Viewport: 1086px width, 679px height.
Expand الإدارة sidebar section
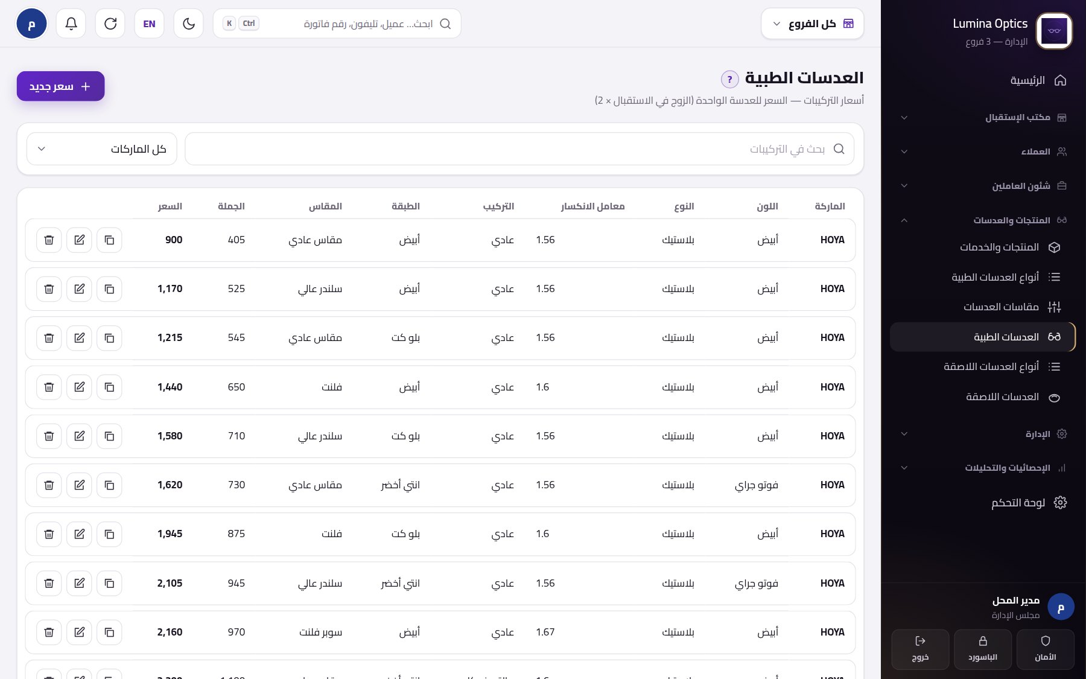pyautogui.click(x=983, y=434)
